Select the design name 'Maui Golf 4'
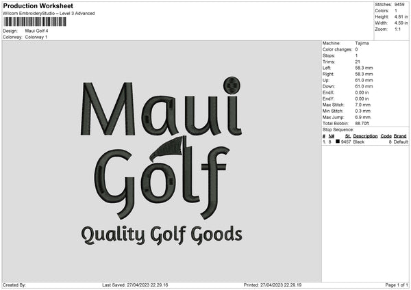The image size is (411, 290). tap(36, 31)
